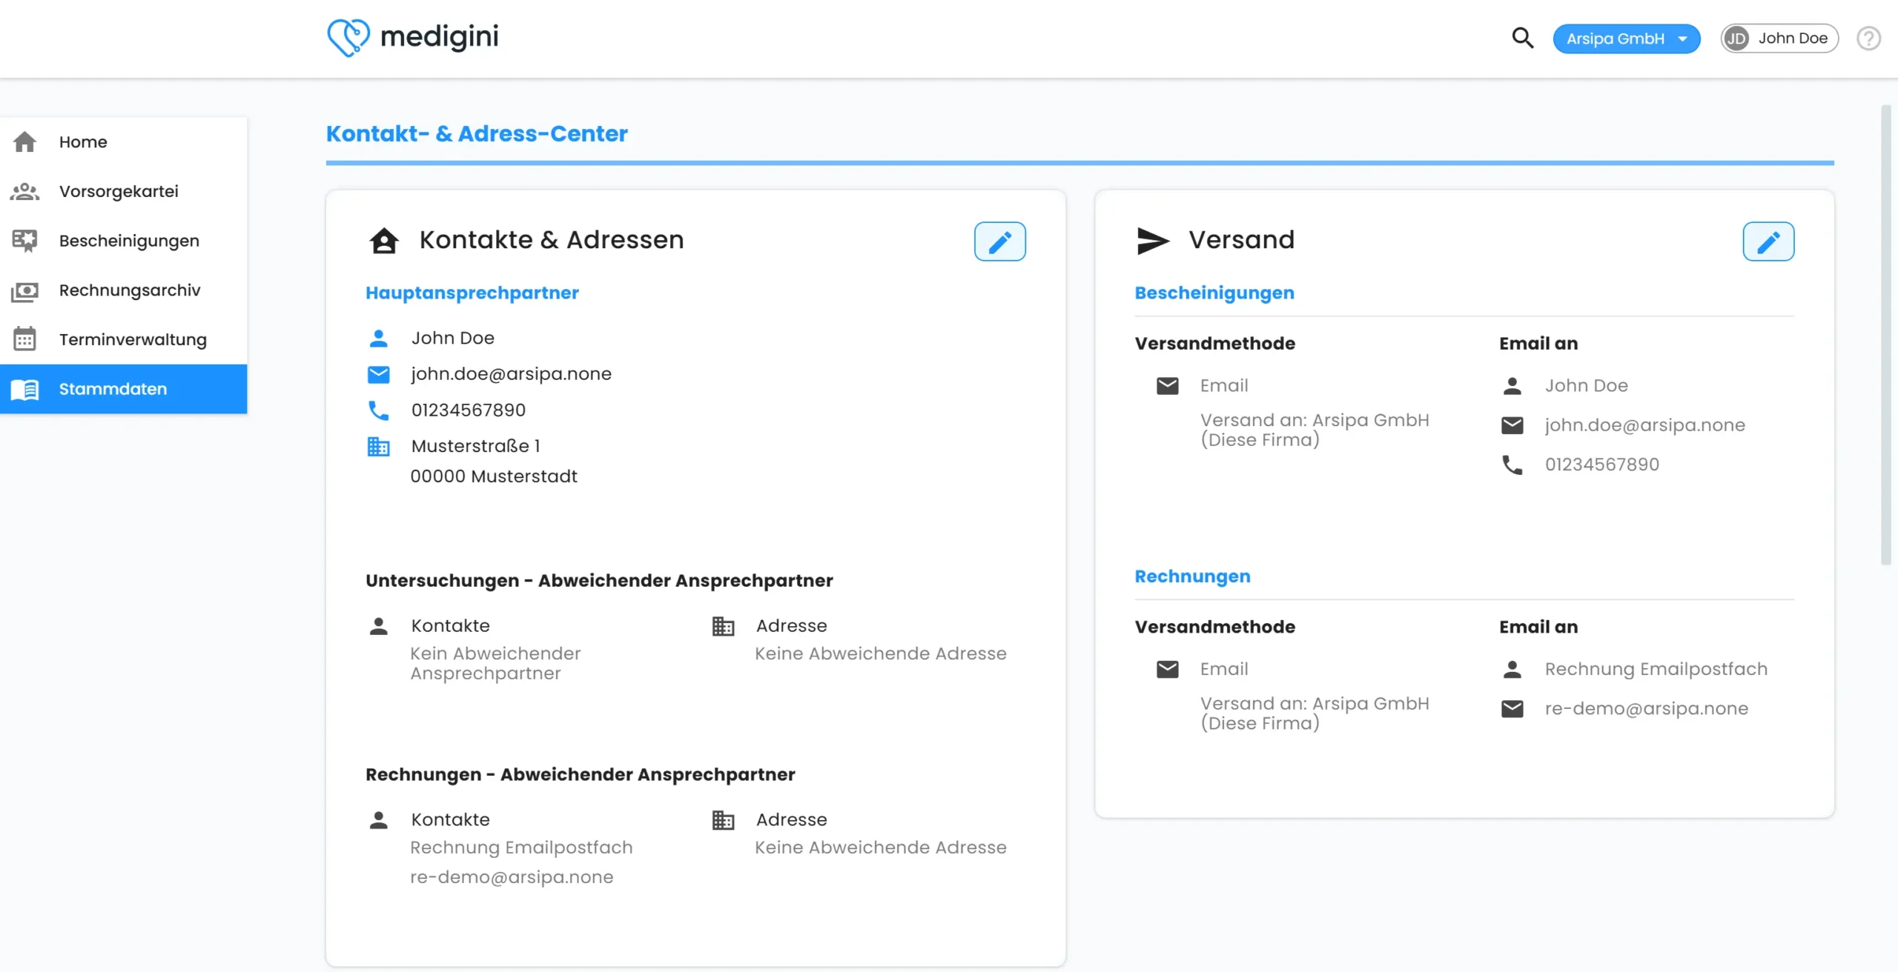Screen dimensions: 1898x972
Task: Click re-demo@arsipa.none in Versand Rechnungen
Action: coord(1646,709)
